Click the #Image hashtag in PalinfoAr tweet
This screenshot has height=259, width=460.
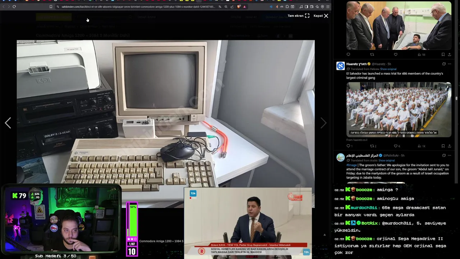click(x=351, y=165)
